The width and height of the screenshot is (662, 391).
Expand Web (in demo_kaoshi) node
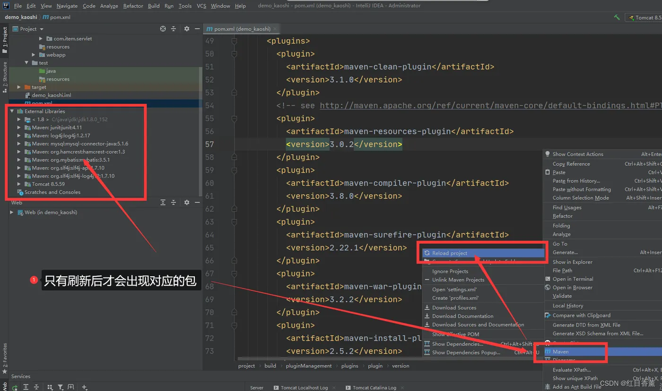coord(12,212)
